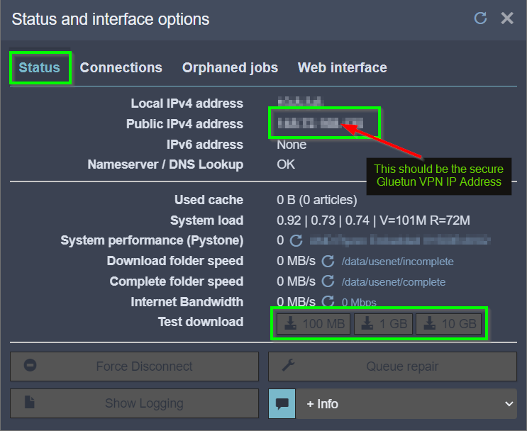Viewport: 527px width, 431px height.
Task: Open the Connections tab
Action: [x=121, y=68]
